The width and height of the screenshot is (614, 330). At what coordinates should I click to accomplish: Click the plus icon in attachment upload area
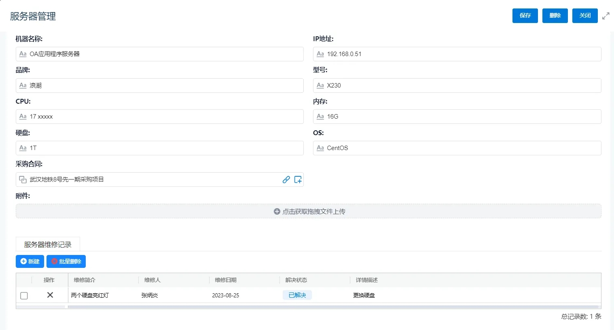(x=277, y=211)
